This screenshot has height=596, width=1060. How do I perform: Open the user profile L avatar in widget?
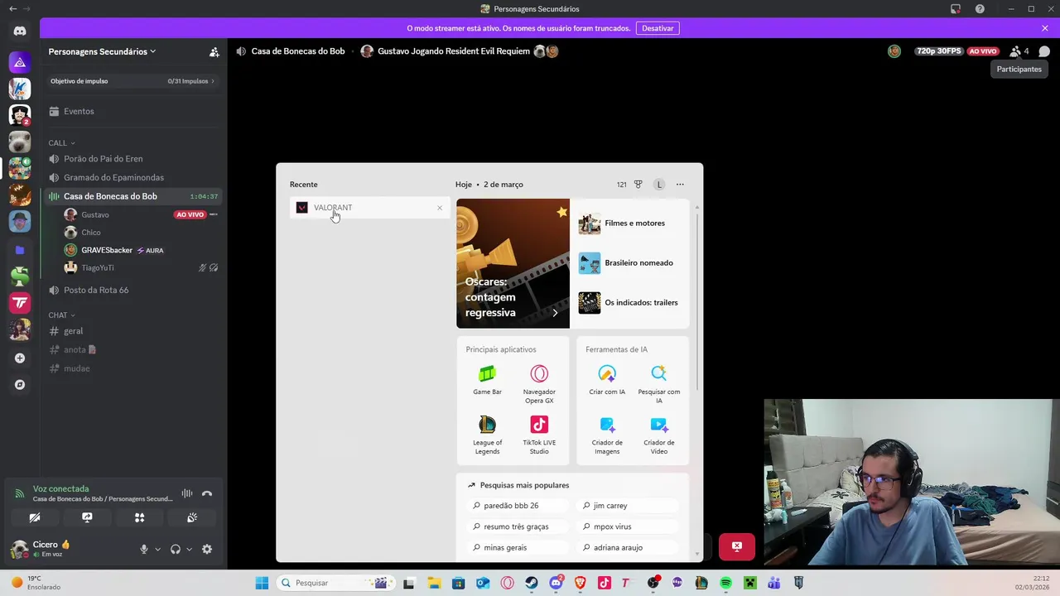click(x=659, y=185)
